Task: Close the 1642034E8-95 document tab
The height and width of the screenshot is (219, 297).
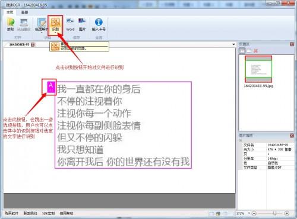Action: click(x=33, y=44)
